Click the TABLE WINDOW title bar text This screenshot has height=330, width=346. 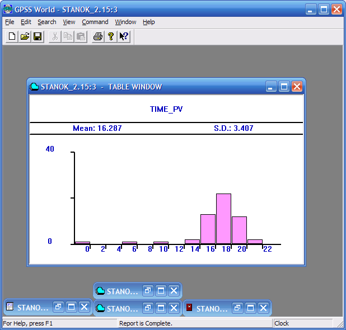[101, 87]
